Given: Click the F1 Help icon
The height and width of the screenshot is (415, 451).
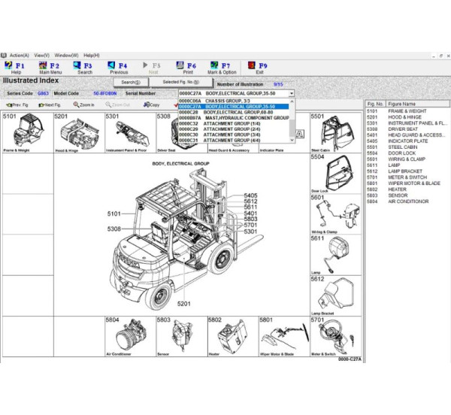Looking at the screenshot, I should [17, 67].
